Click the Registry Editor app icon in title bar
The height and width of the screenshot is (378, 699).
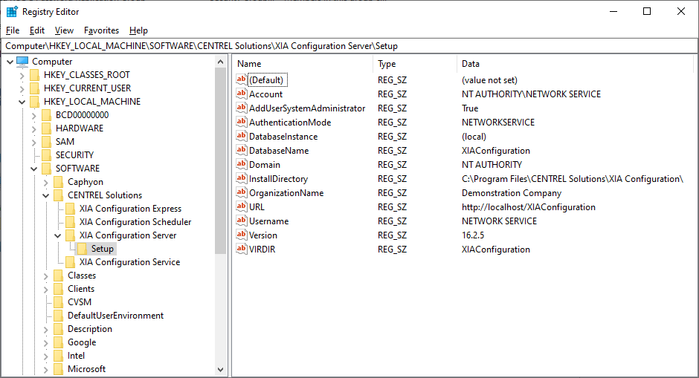pos(12,12)
